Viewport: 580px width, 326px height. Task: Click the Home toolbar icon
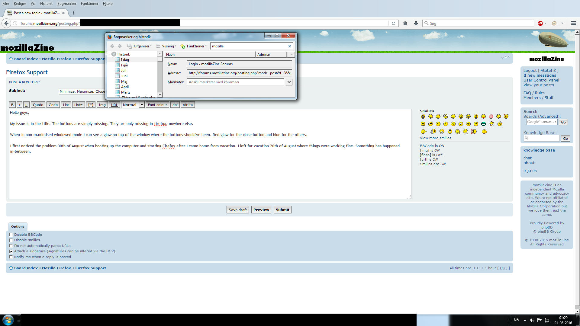[405, 23]
